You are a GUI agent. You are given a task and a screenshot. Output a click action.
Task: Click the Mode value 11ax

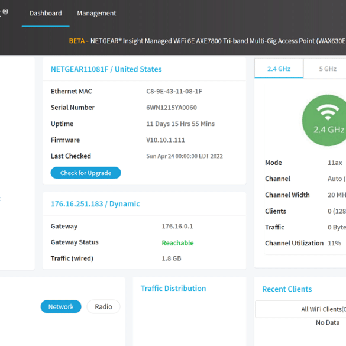click(x=335, y=163)
